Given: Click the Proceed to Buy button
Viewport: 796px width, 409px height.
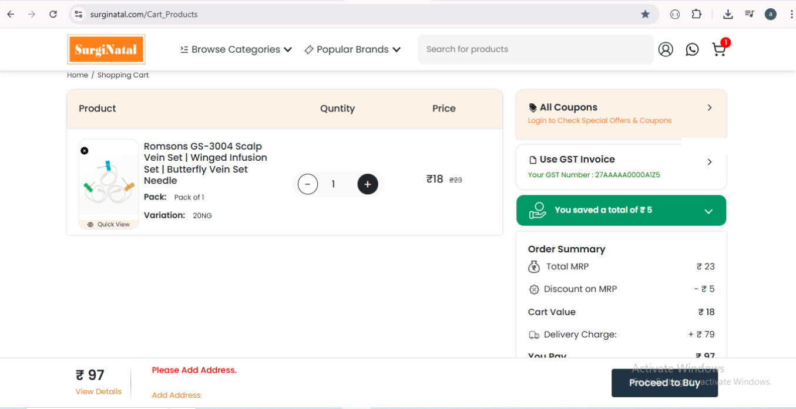Looking at the screenshot, I should point(664,383).
